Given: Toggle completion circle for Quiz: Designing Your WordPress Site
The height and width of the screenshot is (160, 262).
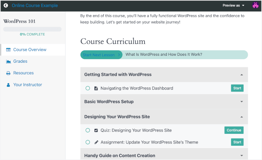Looking at the screenshot, I should [88, 130].
